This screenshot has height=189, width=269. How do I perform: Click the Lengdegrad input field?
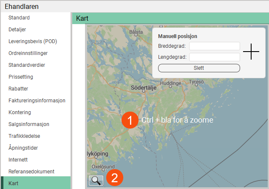pos(215,57)
